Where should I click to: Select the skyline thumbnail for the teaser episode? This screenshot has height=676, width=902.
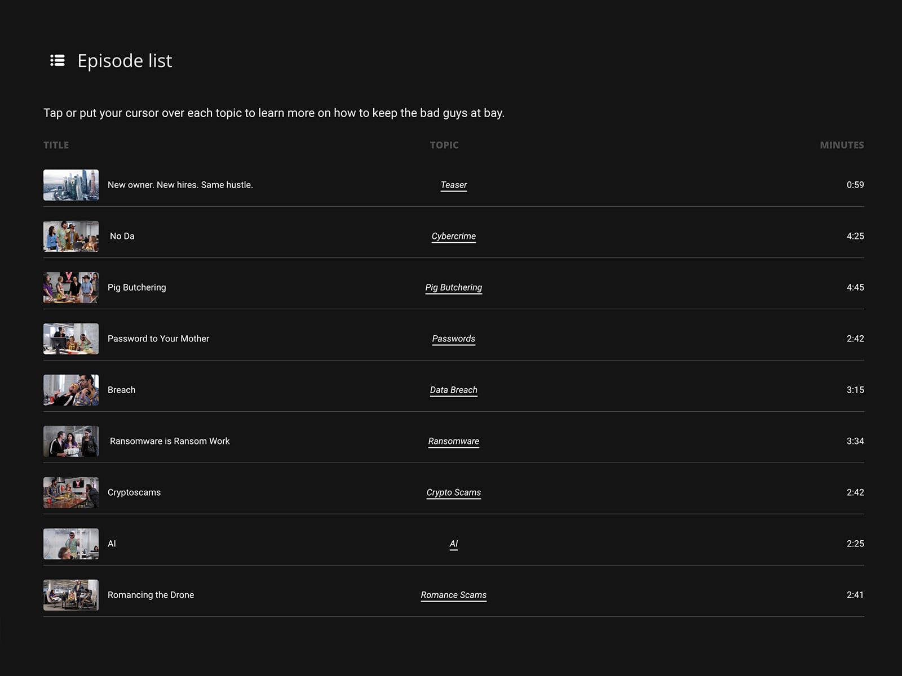click(71, 185)
